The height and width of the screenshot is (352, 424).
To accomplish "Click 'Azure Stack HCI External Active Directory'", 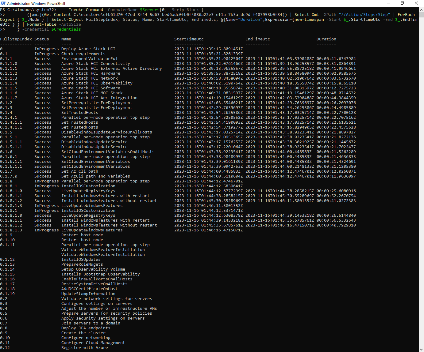I will click(x=112, y=69).
